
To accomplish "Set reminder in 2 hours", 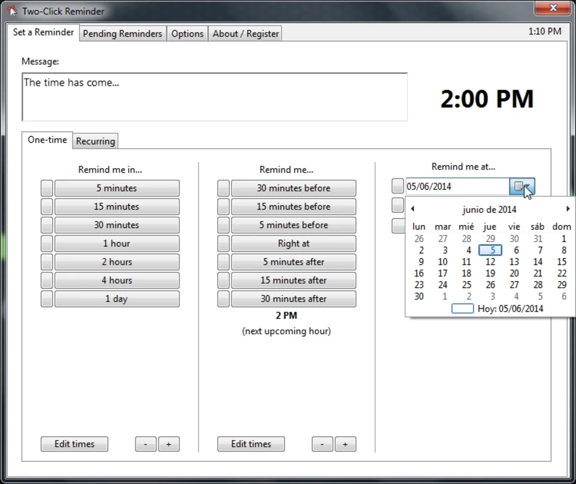I will tap(117, 262).
